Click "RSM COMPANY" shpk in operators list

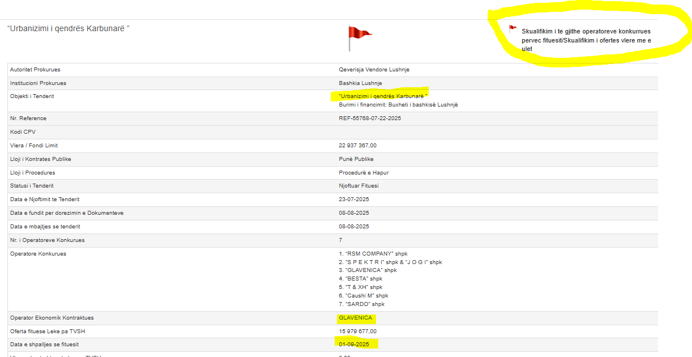(x=373, y=254)
